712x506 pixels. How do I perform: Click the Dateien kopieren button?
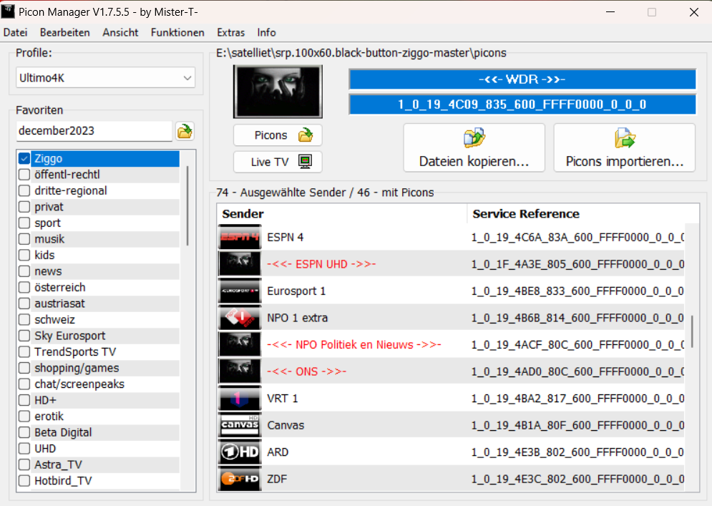(474, 147)
